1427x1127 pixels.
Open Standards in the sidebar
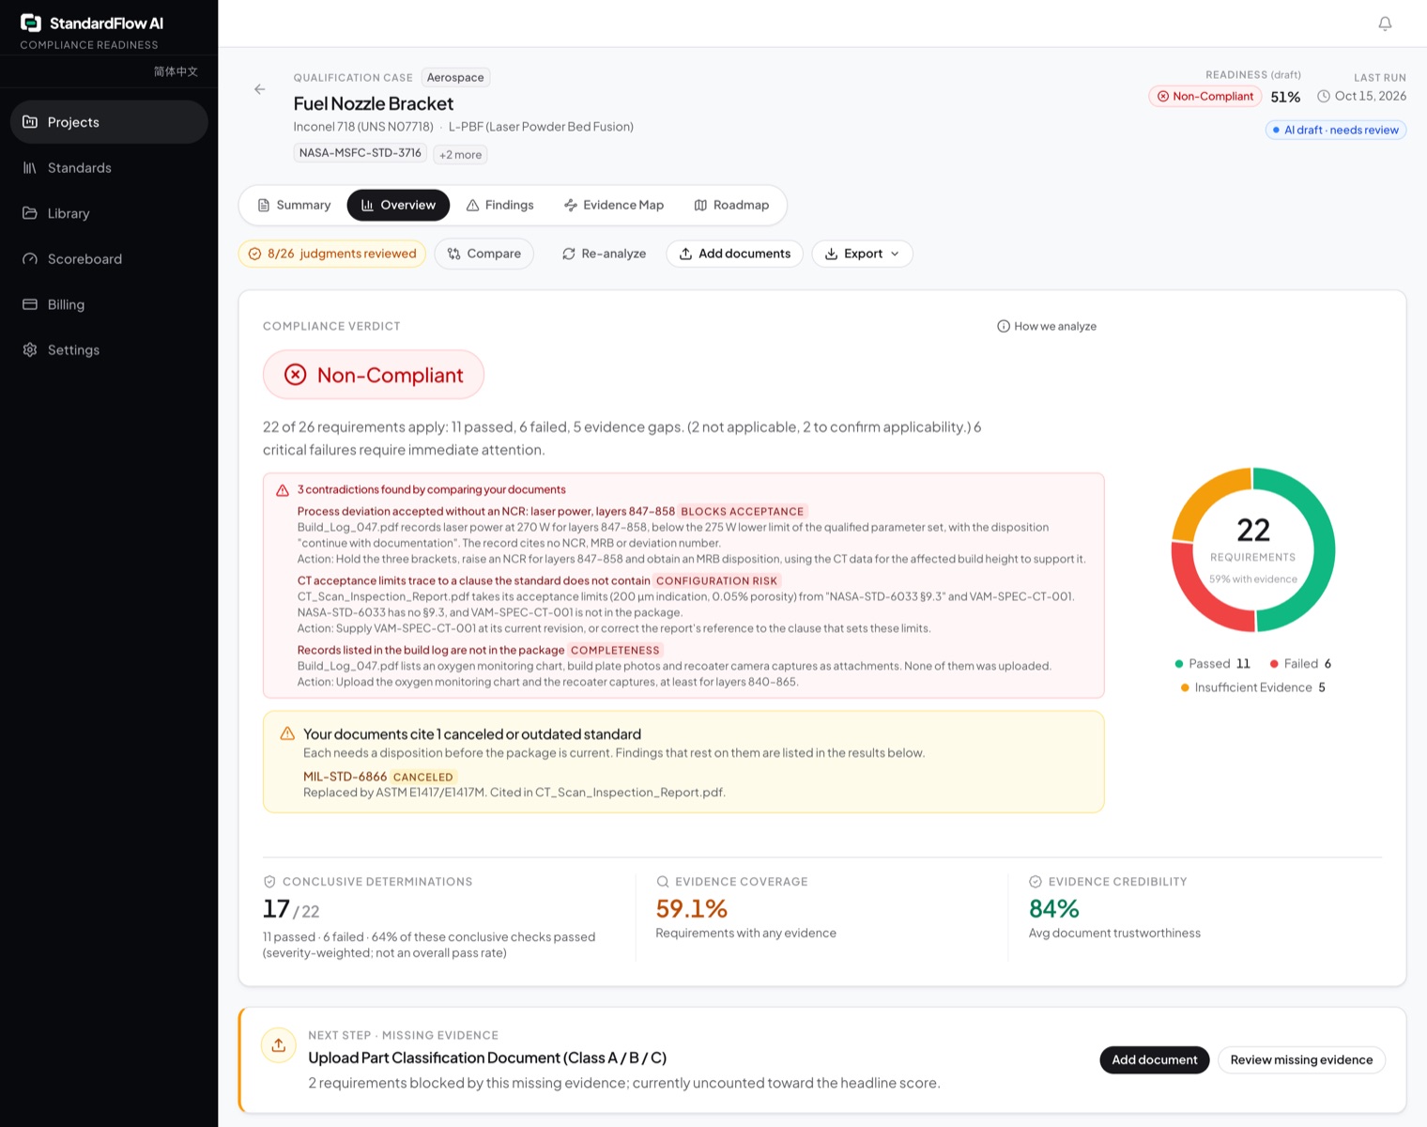pos(109,168)
